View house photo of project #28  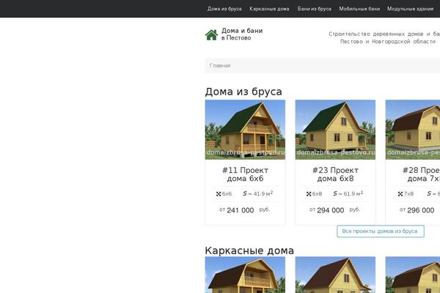(x=413, y=130)
